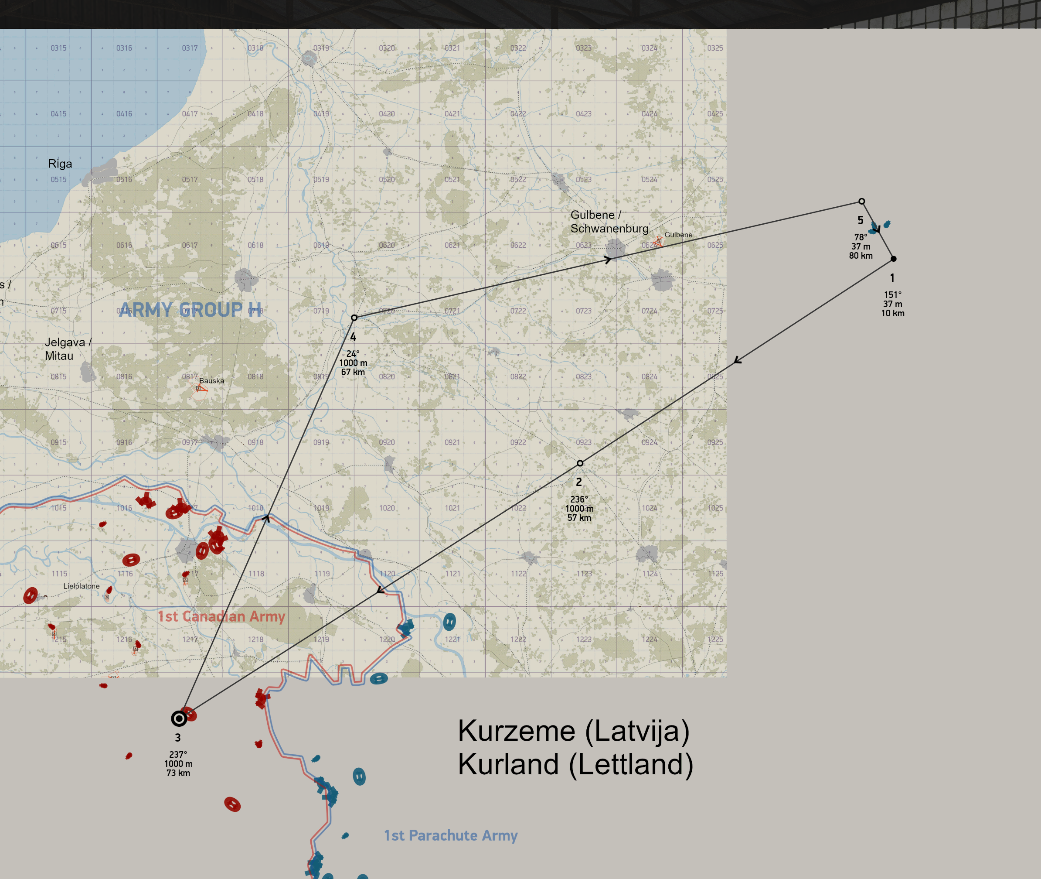Click the Jelgava / Mitau label

pos(68,349)
